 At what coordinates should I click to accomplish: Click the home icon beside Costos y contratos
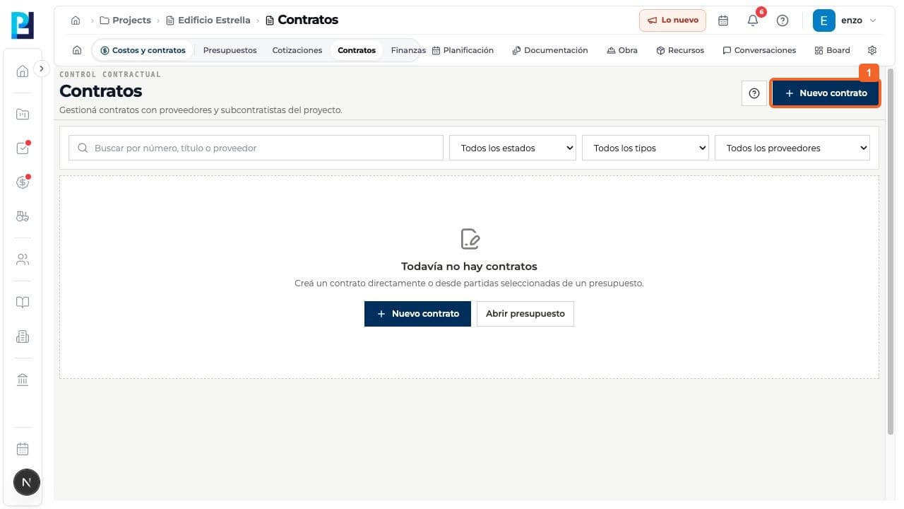click(x=77, y=50)
